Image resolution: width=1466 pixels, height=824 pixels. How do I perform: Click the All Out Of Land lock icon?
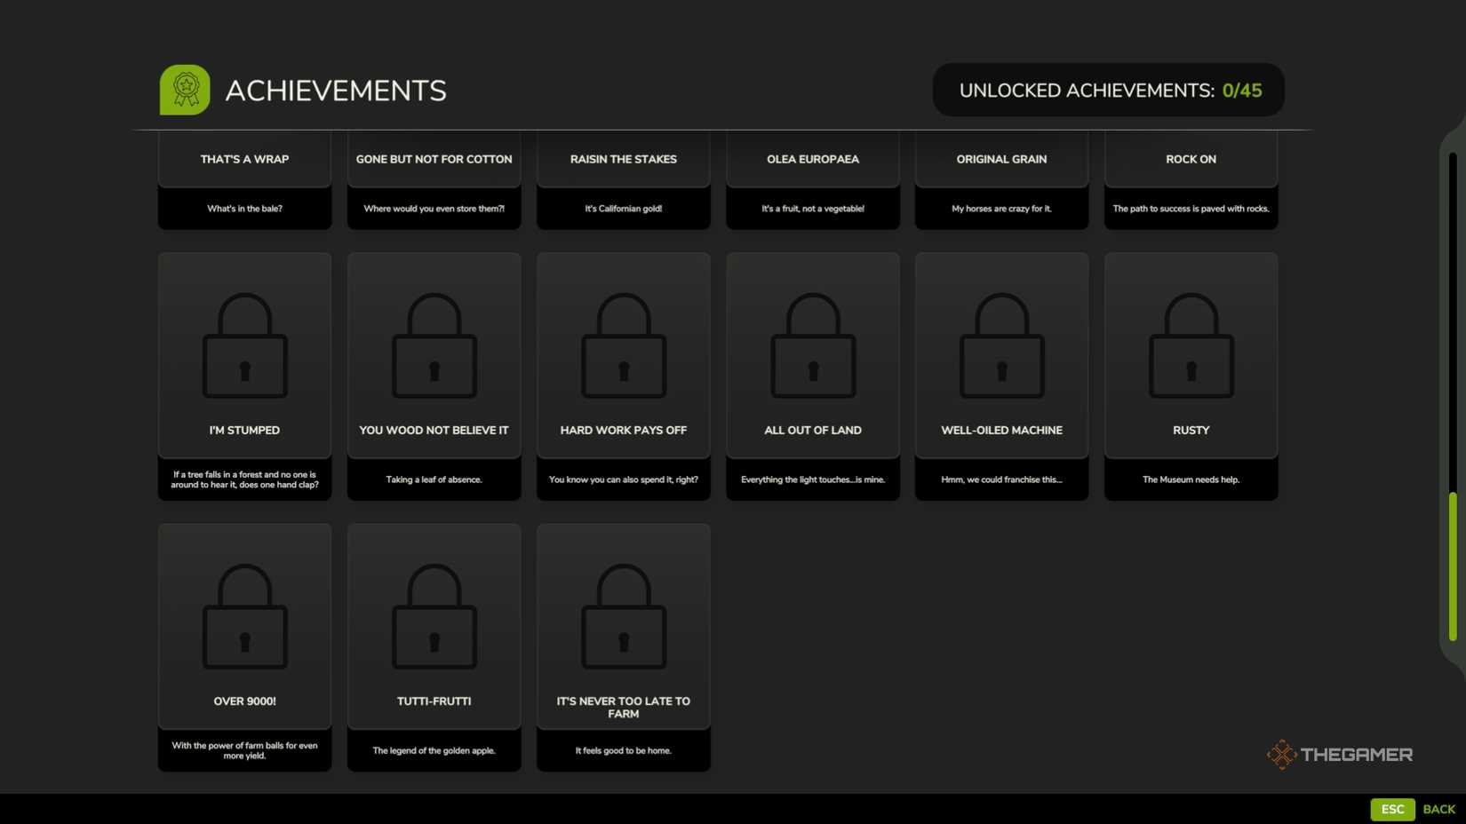pos(812,346)
